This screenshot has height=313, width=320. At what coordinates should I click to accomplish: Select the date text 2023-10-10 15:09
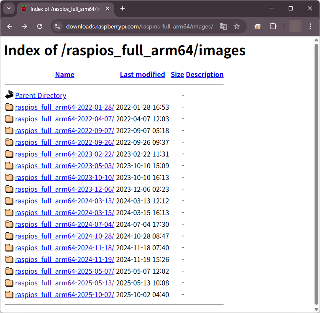click(x=143, y=166)
